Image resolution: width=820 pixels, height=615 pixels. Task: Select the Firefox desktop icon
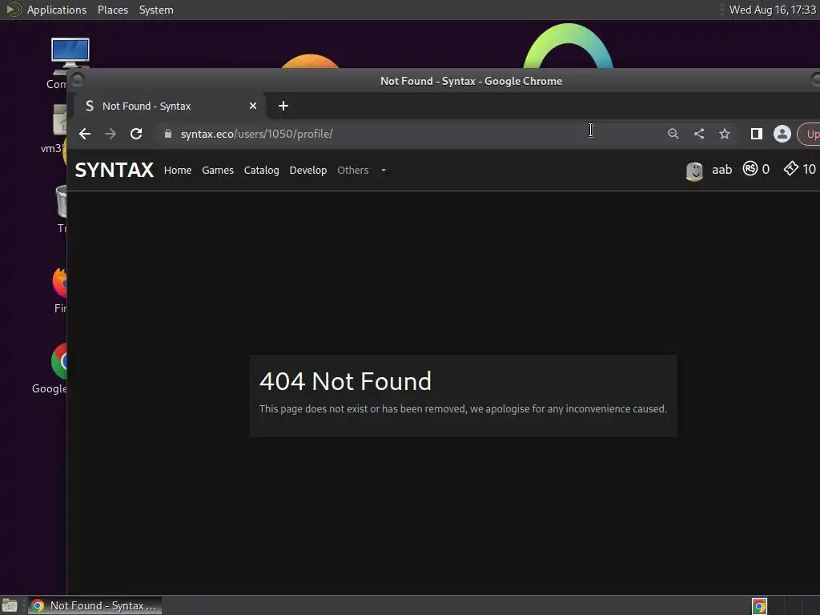point(59,283)
